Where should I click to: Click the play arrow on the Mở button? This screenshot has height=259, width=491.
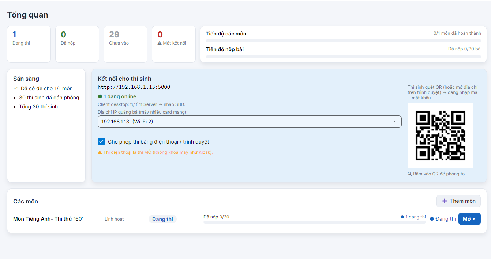tap(474, 219)
